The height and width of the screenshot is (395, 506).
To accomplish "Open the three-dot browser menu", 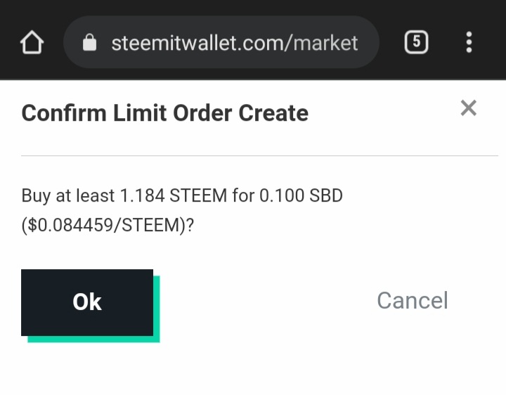I will [x=469, y=42].
